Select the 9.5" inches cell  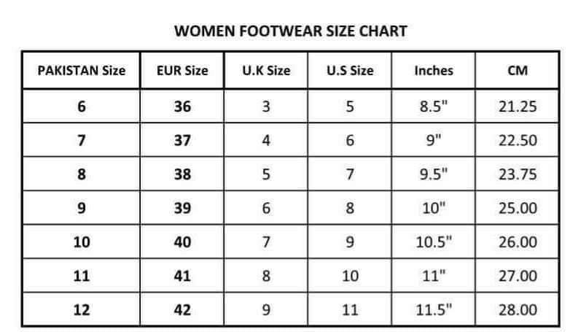pos(434,174)
